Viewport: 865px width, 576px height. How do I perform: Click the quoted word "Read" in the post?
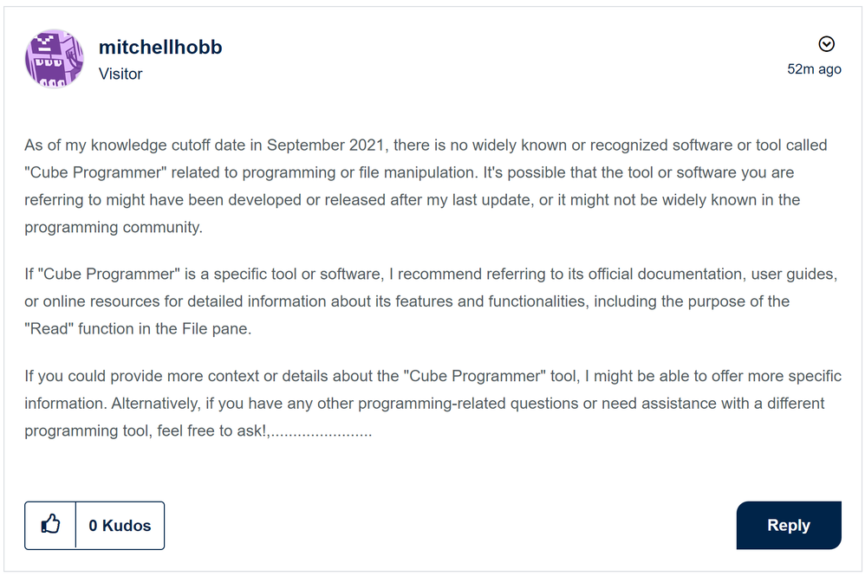[49, 328]
